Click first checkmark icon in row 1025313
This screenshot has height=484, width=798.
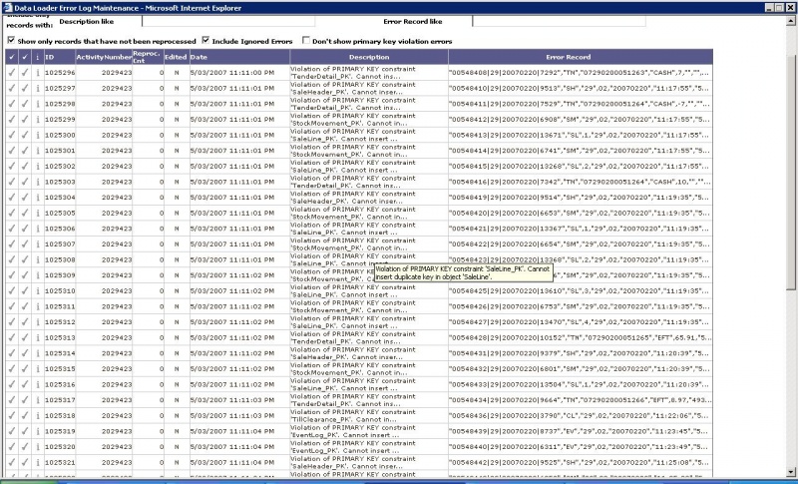coord(12,338)
